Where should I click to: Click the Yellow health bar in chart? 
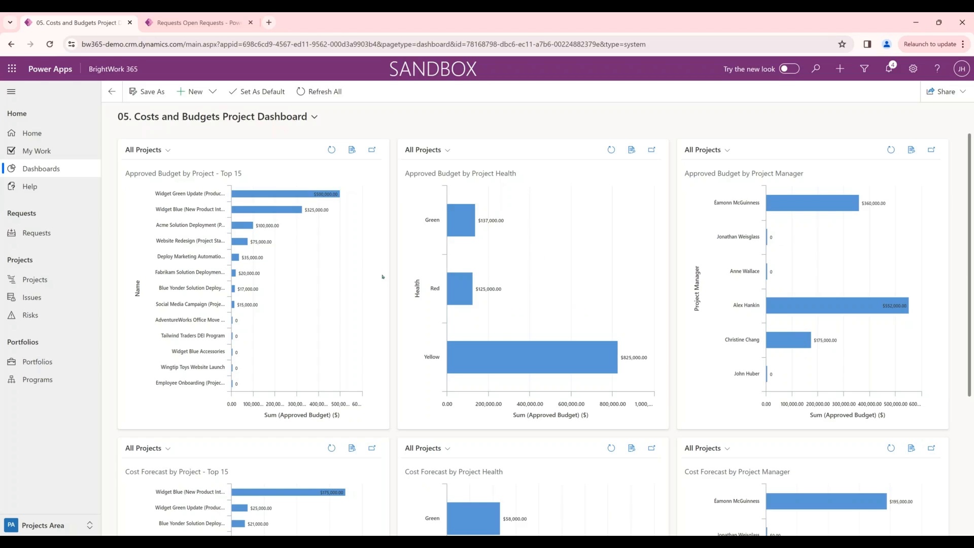click(532, 357)
